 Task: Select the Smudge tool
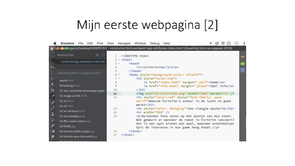[53, 137]
